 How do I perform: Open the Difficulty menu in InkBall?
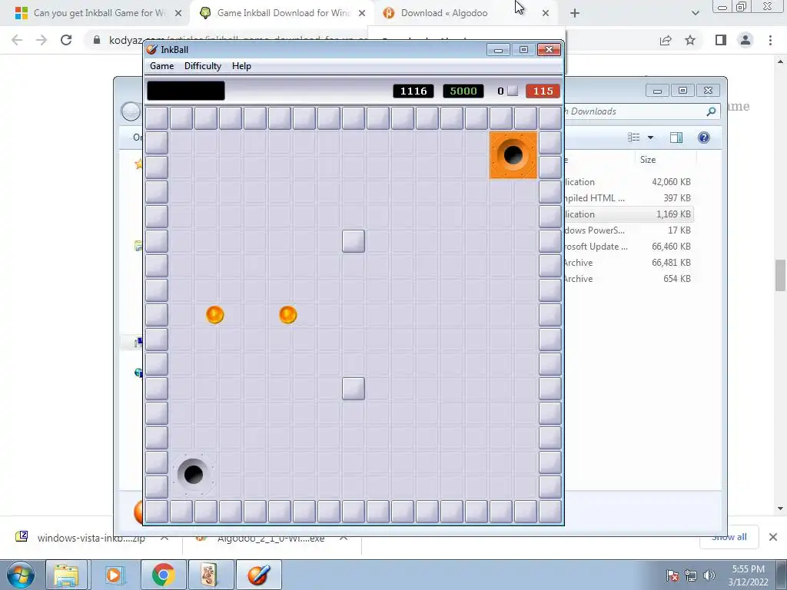tap(202, 66)
